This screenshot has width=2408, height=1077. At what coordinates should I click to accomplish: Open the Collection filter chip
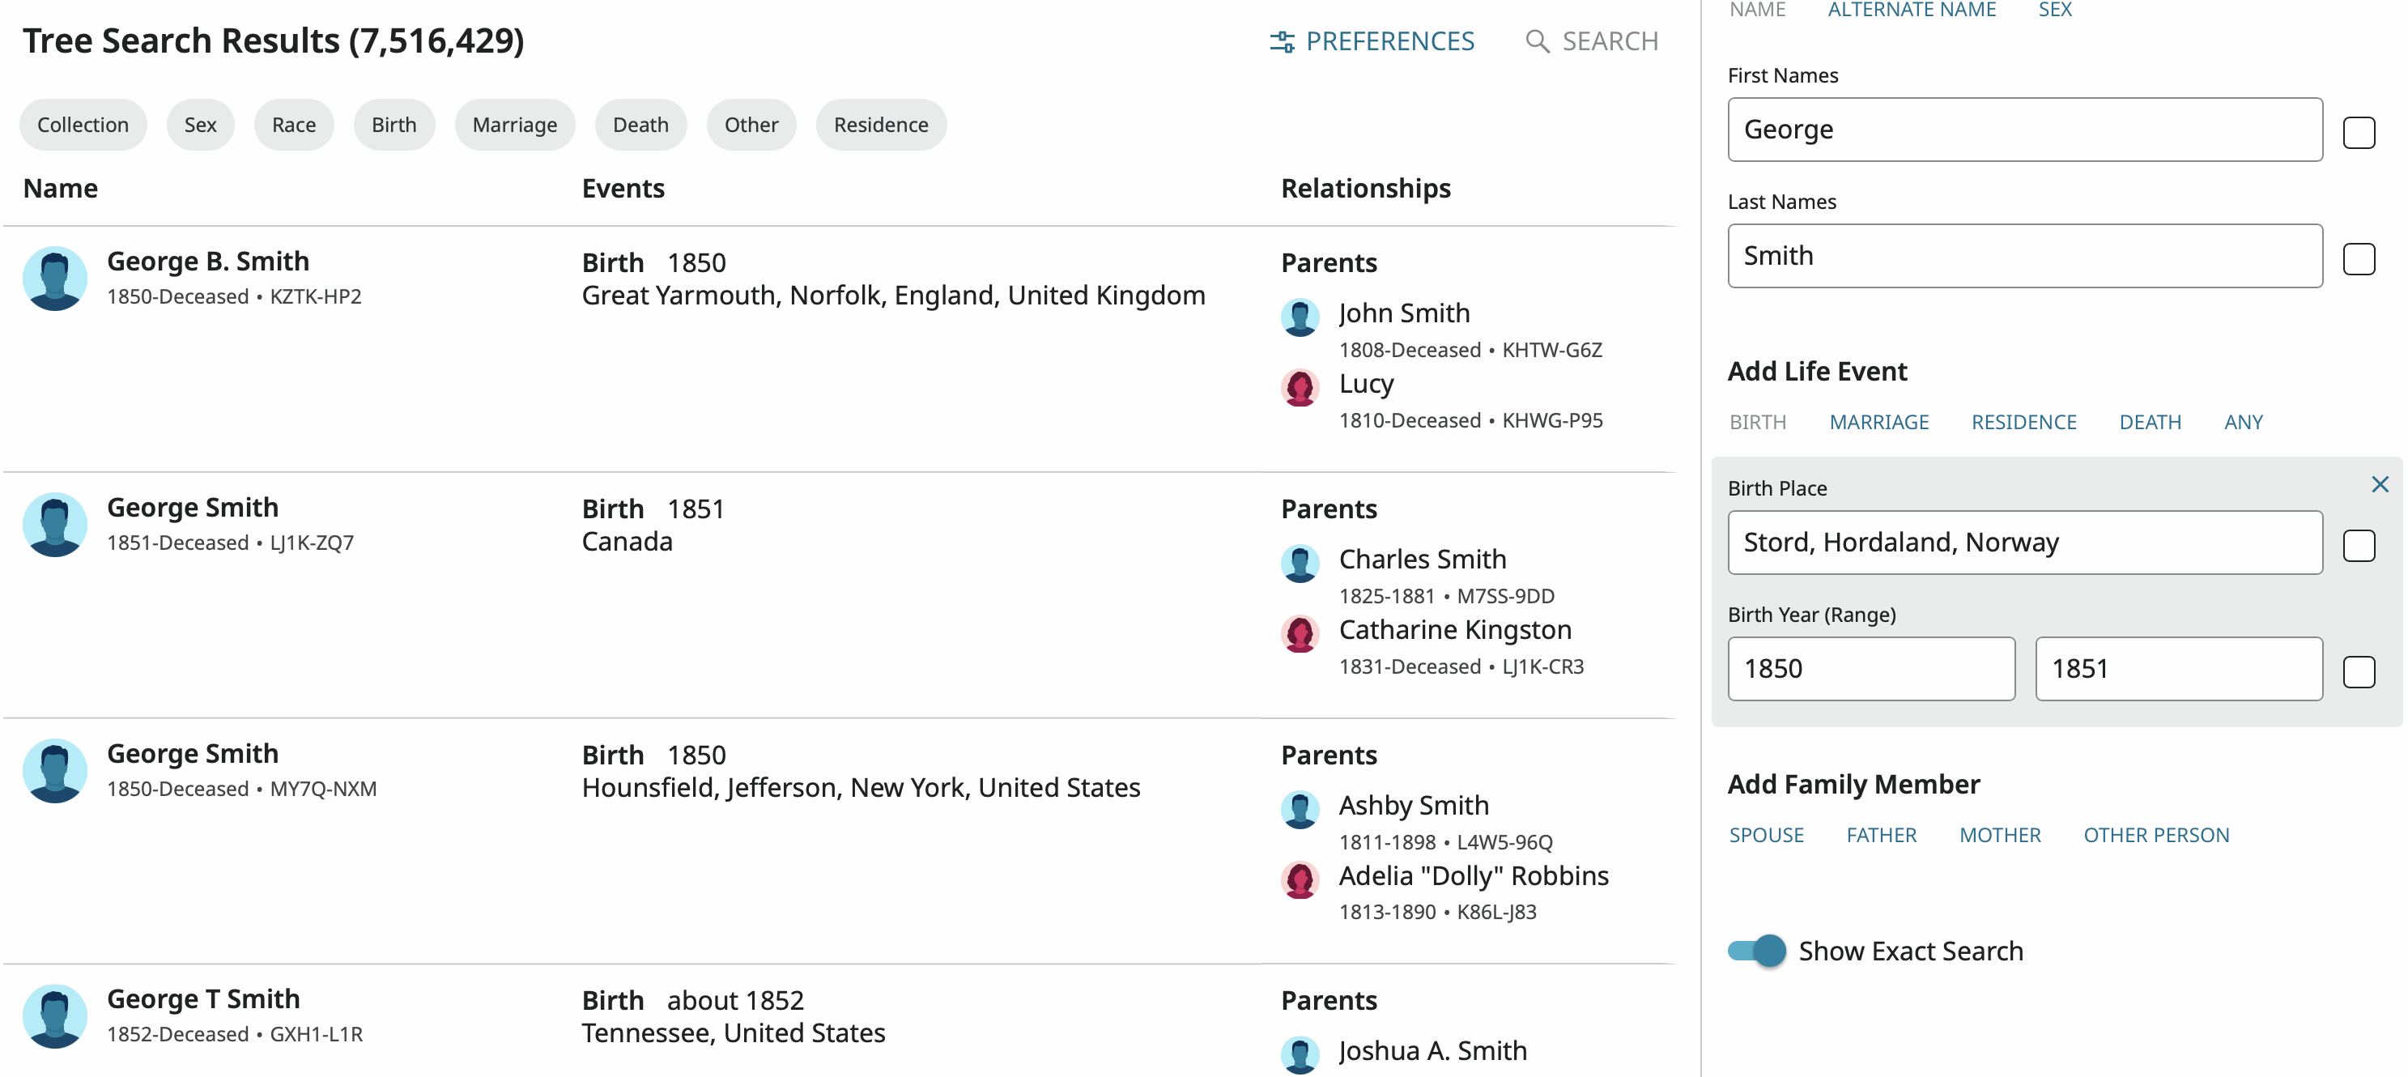[83, 126]
